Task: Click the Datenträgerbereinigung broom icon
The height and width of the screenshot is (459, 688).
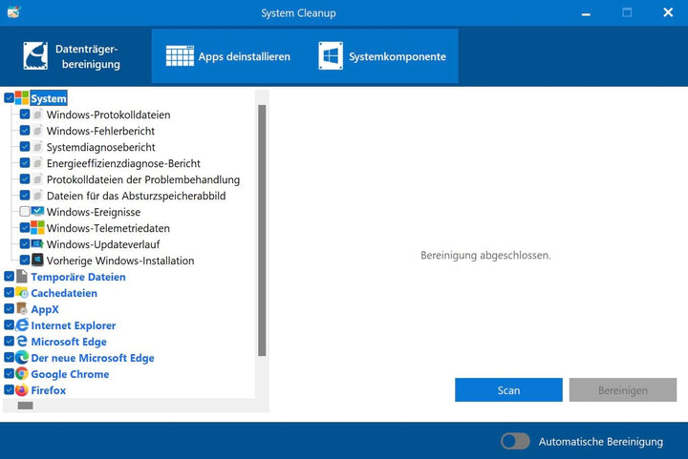Action: [x=35, y=56]
